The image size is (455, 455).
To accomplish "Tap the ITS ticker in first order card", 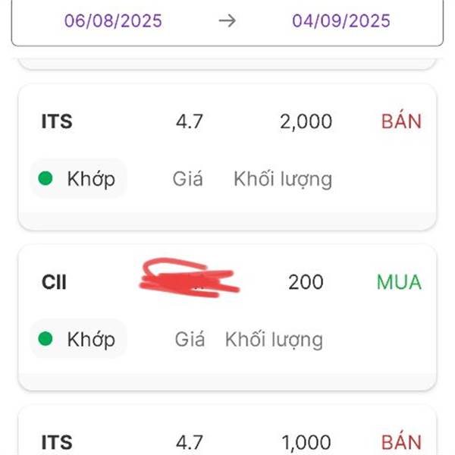I will pos(57,121).
